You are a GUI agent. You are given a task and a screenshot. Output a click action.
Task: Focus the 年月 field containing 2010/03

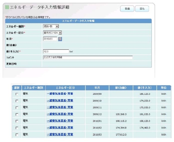pyautogui.click(x=50, y=39)
